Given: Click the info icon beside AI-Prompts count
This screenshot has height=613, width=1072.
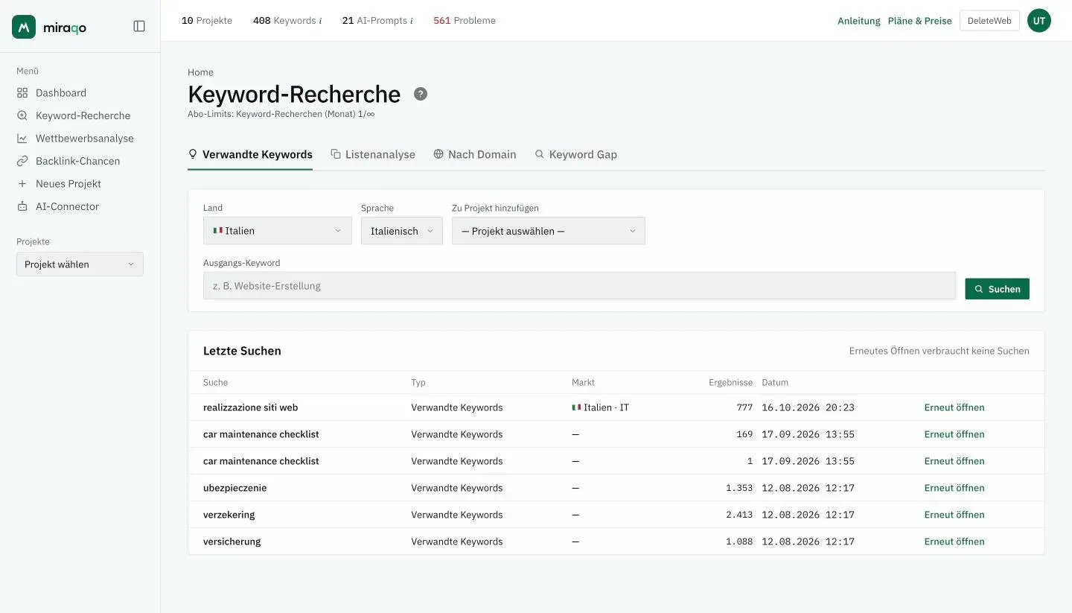Looking at the screenshot, I should 411,21.
